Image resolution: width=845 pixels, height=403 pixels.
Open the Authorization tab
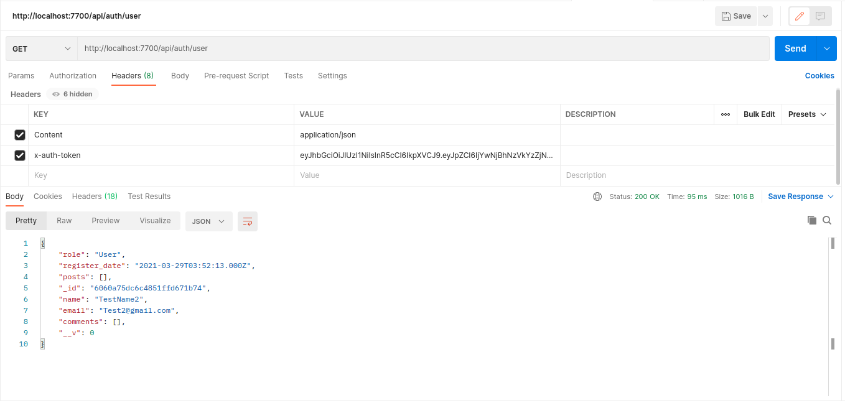(73, 76)
